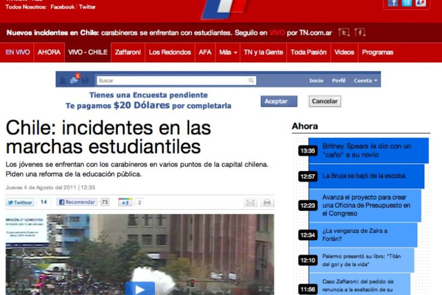Click the 13:35 timestamp badge

tap(308, 150)
